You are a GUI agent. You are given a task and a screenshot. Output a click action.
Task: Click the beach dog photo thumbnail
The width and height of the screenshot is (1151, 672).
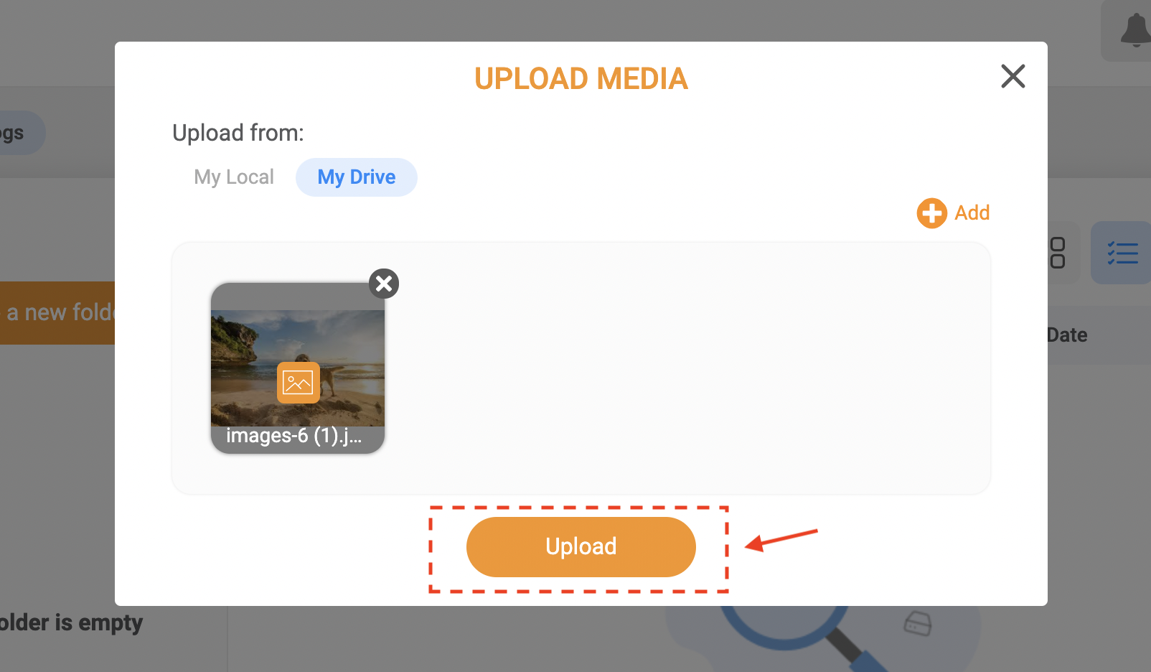(x=298, y=368)
